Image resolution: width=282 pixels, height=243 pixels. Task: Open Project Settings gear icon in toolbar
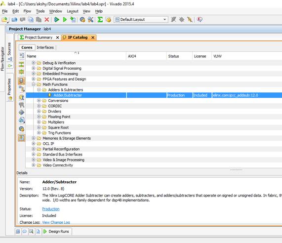pos(82,19)
